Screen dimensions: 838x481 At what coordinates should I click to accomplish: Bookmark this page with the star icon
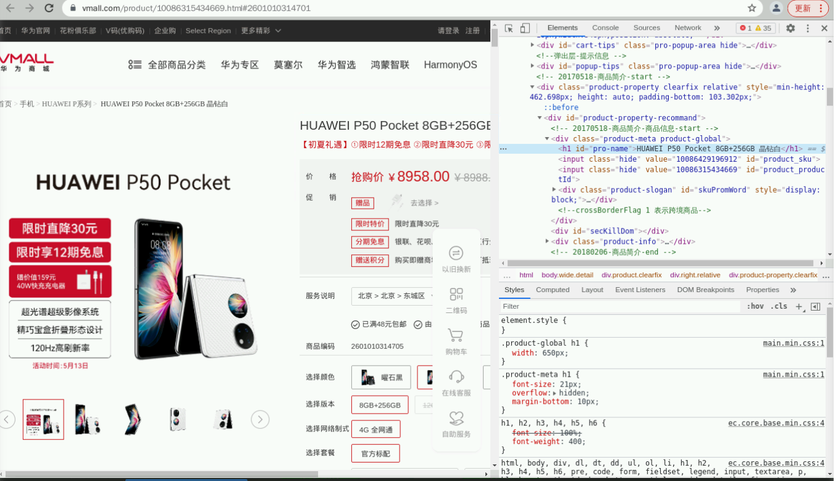[752, 8]
